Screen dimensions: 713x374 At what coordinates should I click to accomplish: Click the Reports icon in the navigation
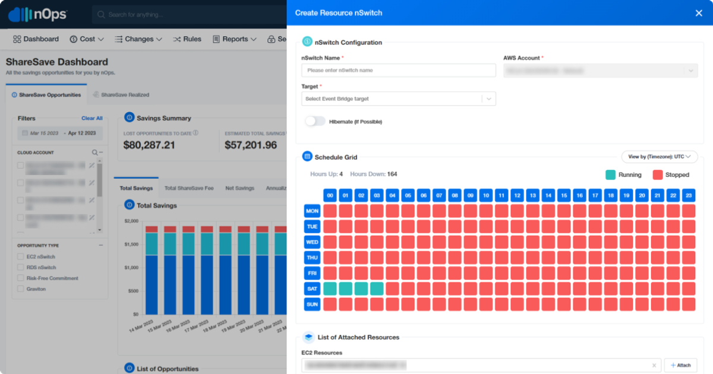(217, 39)
